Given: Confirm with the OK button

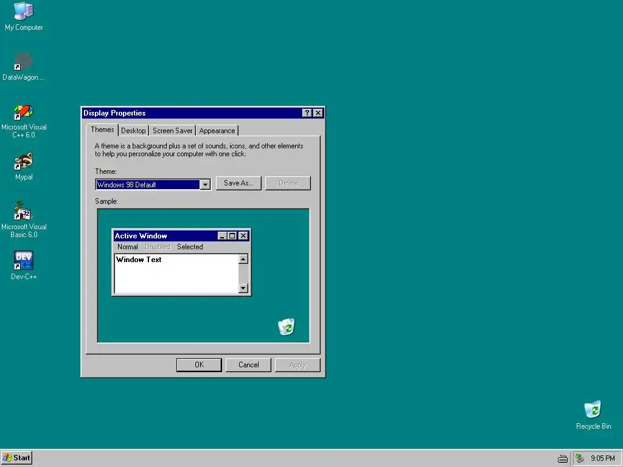Looking at the screenshot, I should click(x=199, y=365).
